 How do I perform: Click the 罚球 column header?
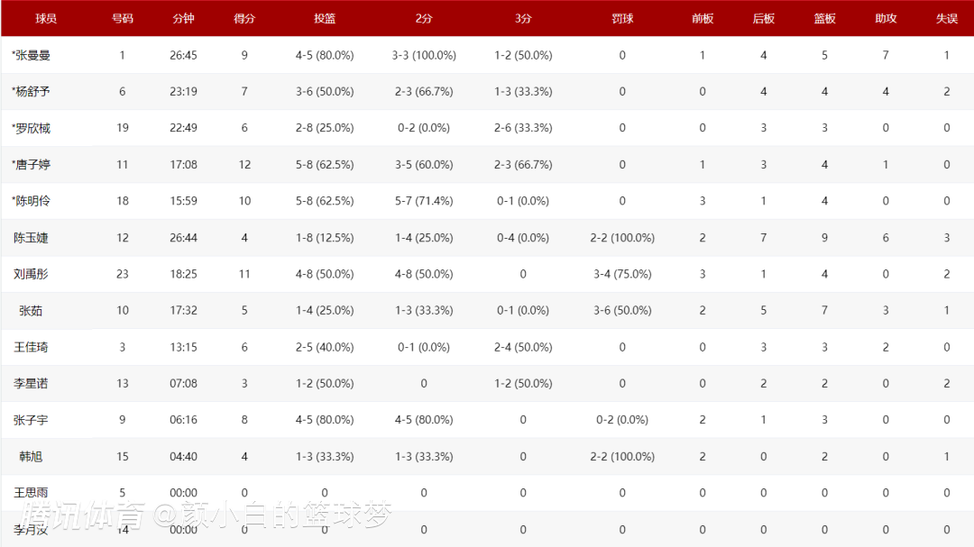point(622,18)
